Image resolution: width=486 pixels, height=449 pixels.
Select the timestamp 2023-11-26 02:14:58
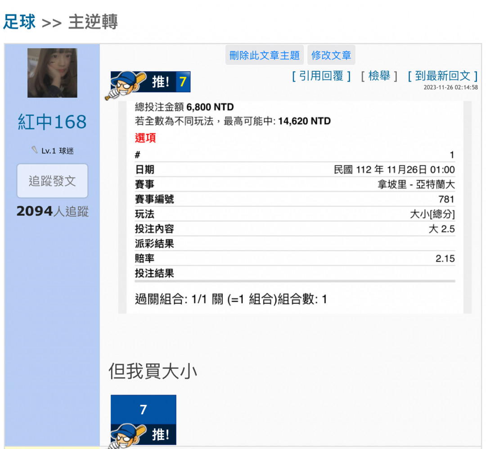pos(450,87)
